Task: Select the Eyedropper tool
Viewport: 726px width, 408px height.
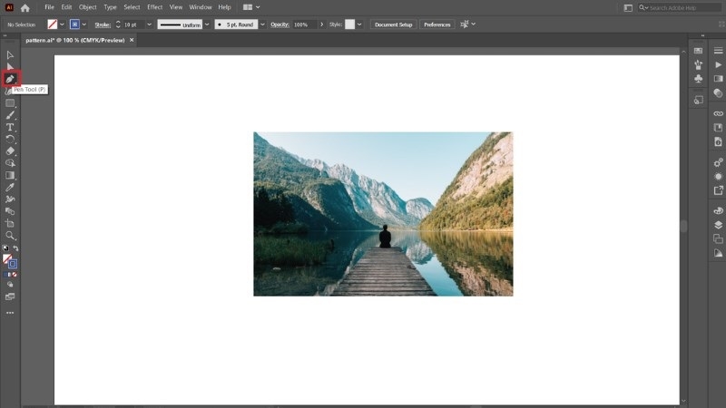Action: pos(11,187)
